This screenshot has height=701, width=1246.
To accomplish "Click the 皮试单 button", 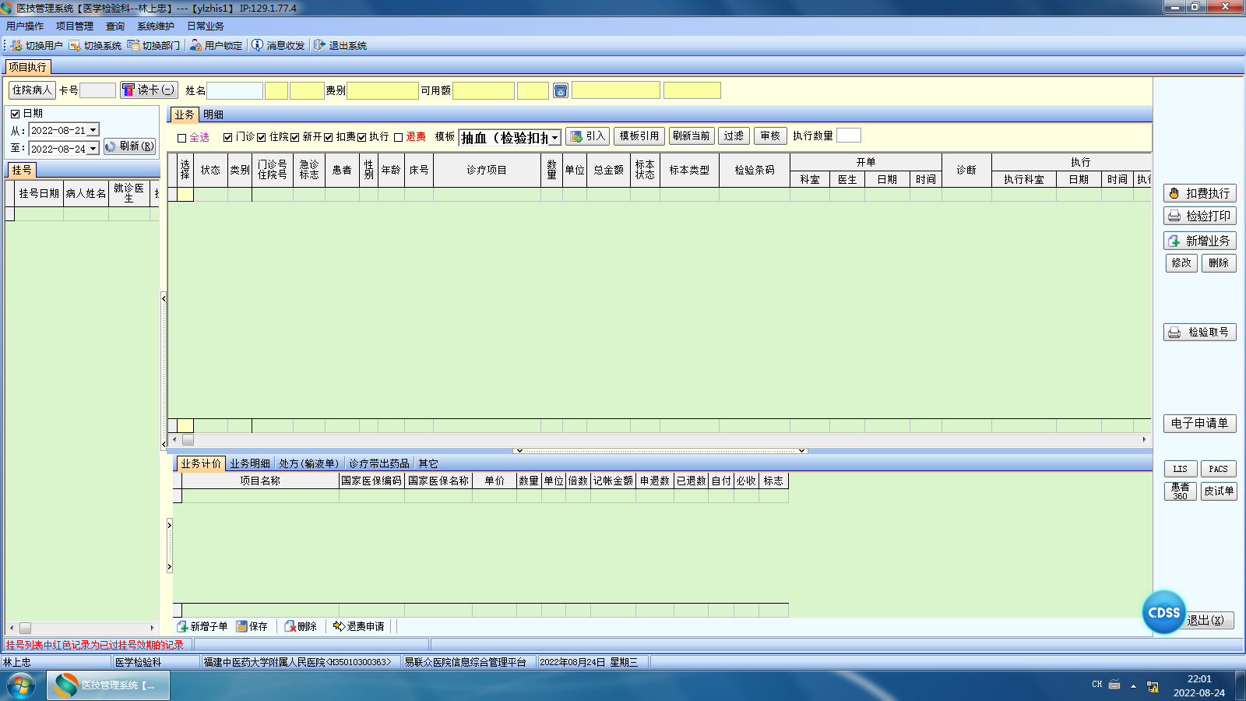I will (1218, 491).
